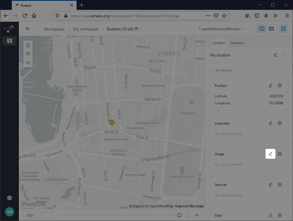The image size is (293, 221).
Task: Click the 2030 year input field
Action: [x=38, y=215]
